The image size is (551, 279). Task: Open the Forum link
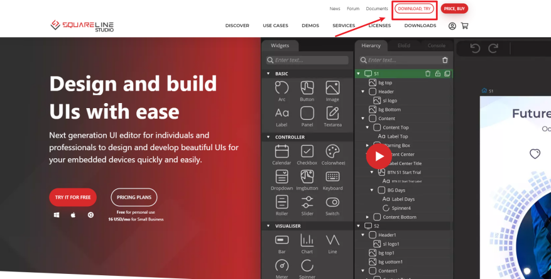click(x=353, y=8)
